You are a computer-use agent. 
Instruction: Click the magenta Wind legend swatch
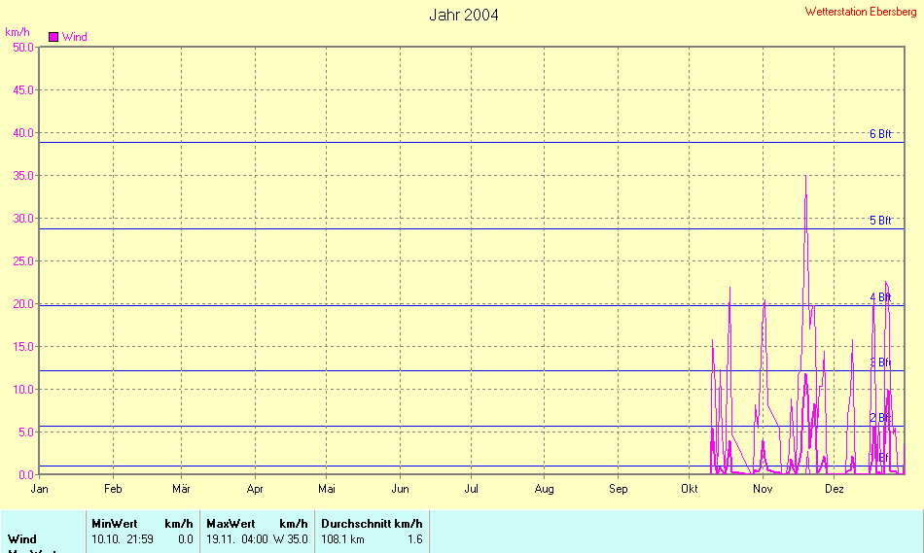tap(53, 37)
